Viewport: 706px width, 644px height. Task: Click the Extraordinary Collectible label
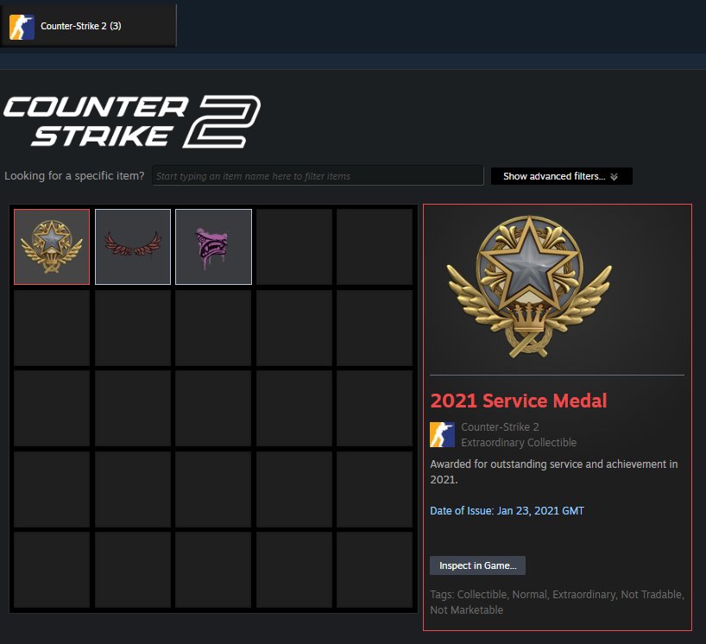tap(519, 443)
